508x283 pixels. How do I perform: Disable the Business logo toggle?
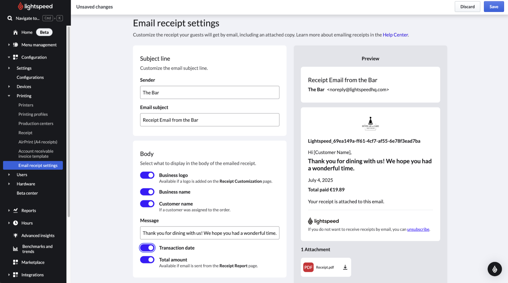point(147,175)
